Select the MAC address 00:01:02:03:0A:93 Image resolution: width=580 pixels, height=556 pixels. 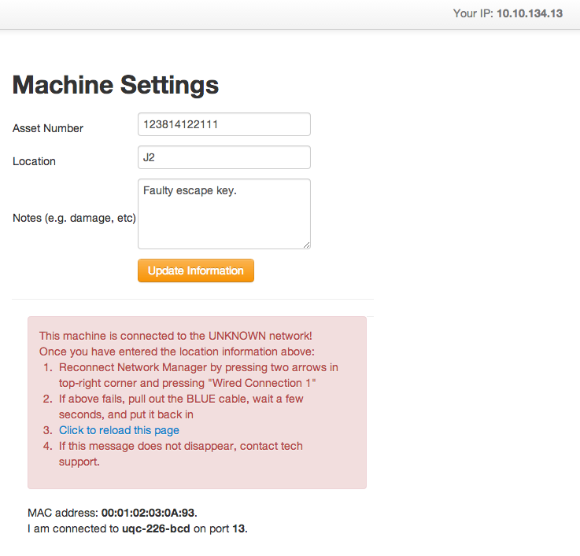148,513
